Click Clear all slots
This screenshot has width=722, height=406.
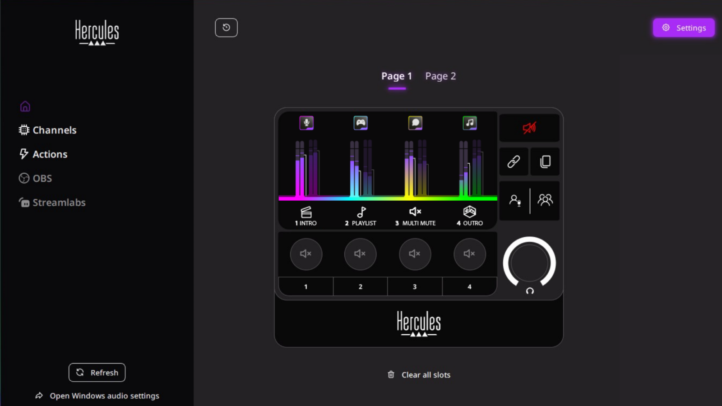[418, 374]
